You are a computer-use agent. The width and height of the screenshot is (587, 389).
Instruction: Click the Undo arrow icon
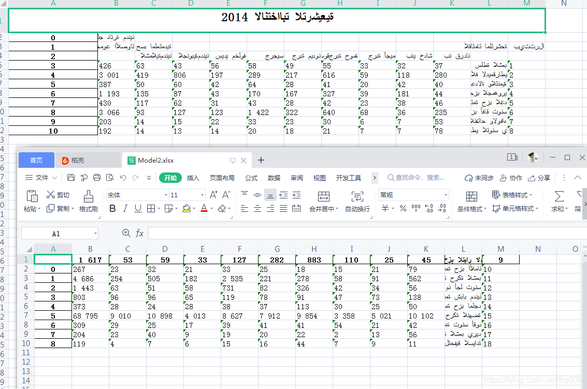click(123, 178)
